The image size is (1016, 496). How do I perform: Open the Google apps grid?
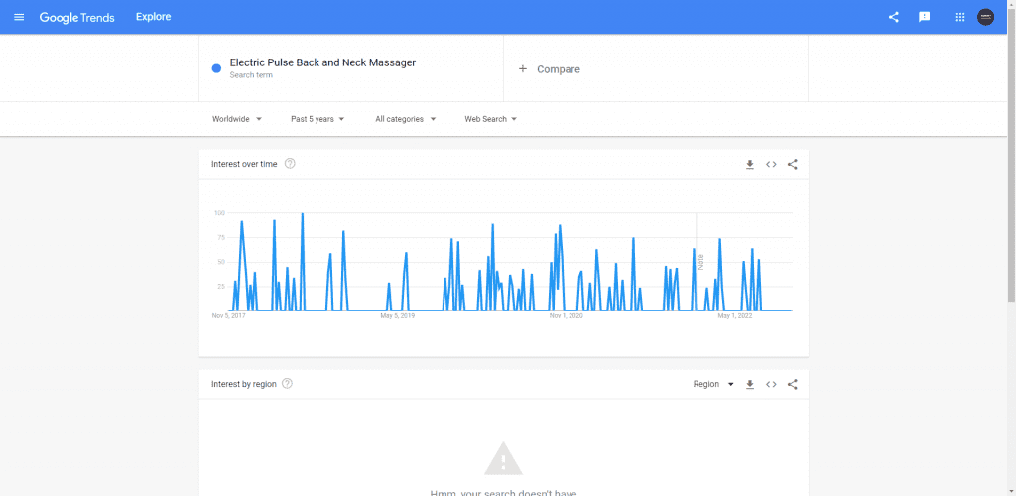959,17
